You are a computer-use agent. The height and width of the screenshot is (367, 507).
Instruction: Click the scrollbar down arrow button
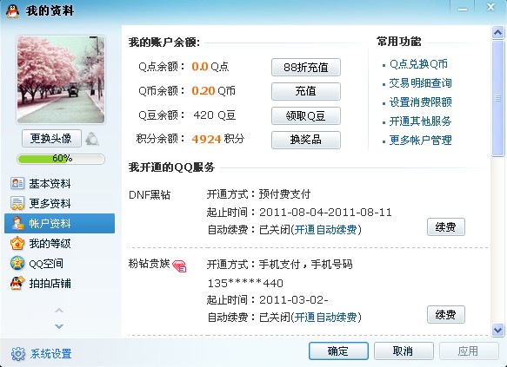coord(497,331)
